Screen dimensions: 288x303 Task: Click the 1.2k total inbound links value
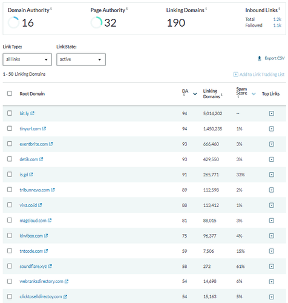pos(277,19)
